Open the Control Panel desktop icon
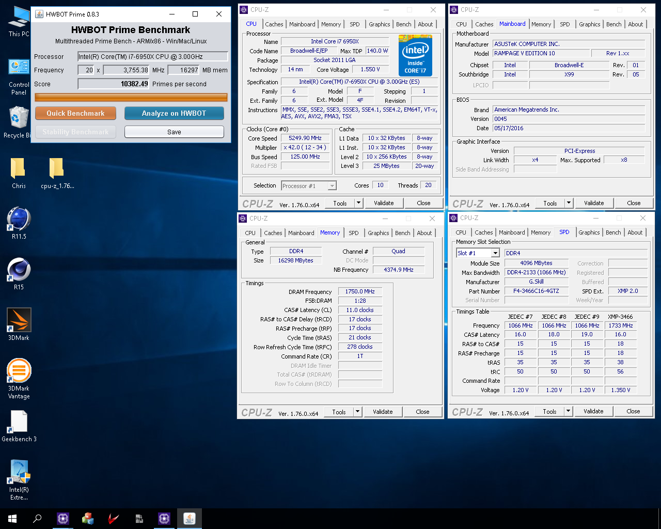661x529 pixels. click(19, 76)
